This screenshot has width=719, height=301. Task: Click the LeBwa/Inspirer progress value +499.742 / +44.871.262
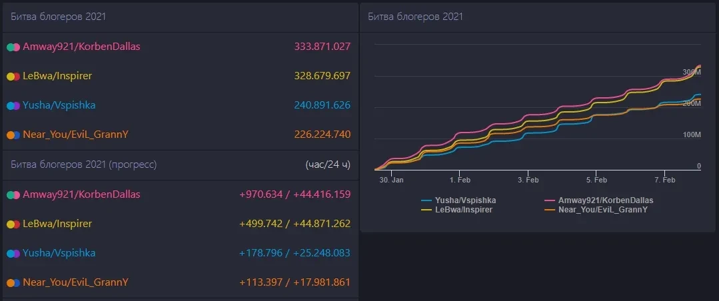point(295,224)
